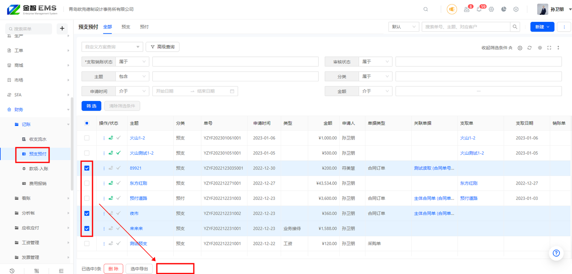Viewport: 572px width, 274px height.
Task: Click the red 删除 button
Action: (114, 269)
